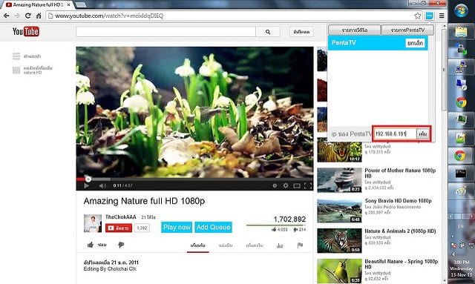Like the video with the thumbs up icon
Viewport: 475px width, 284px height.
(x=91, y=245)
